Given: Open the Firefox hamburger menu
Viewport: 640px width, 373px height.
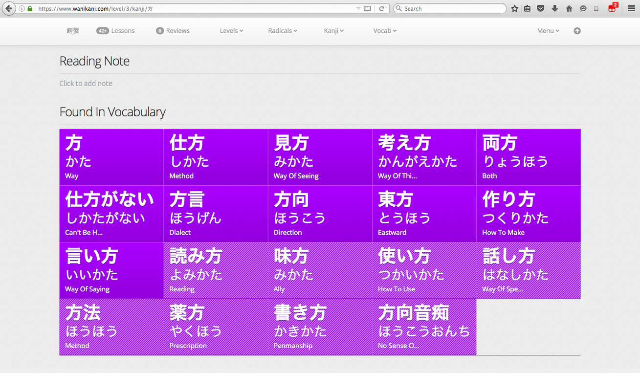Looking at the screenshot, I should [x=631, y=9].
